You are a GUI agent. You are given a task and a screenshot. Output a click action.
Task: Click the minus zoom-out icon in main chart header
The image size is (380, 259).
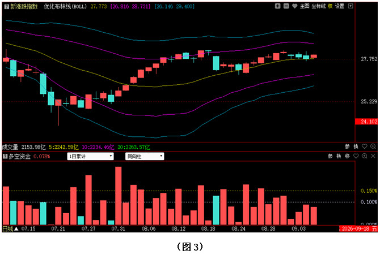pyautogui.click(x=286, y=6)
